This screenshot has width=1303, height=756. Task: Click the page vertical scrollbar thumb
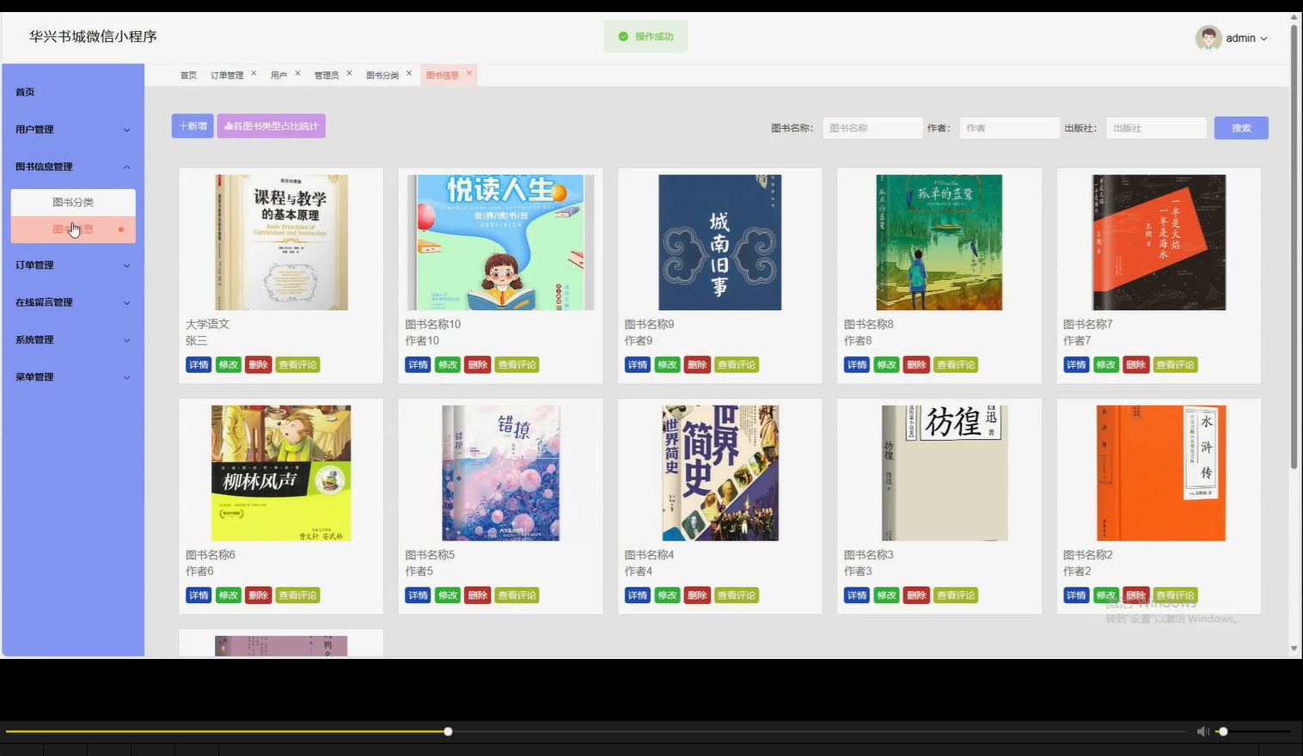coord(1294,247)
